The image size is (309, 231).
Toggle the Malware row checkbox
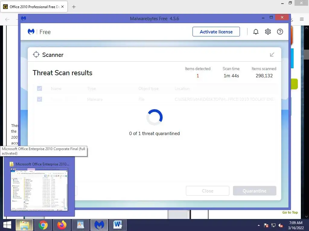coord(40,99)
